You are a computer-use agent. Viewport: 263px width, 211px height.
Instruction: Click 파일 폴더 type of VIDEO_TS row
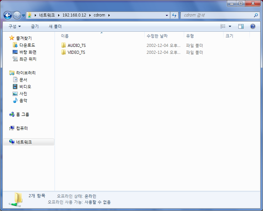pos(194,52)
